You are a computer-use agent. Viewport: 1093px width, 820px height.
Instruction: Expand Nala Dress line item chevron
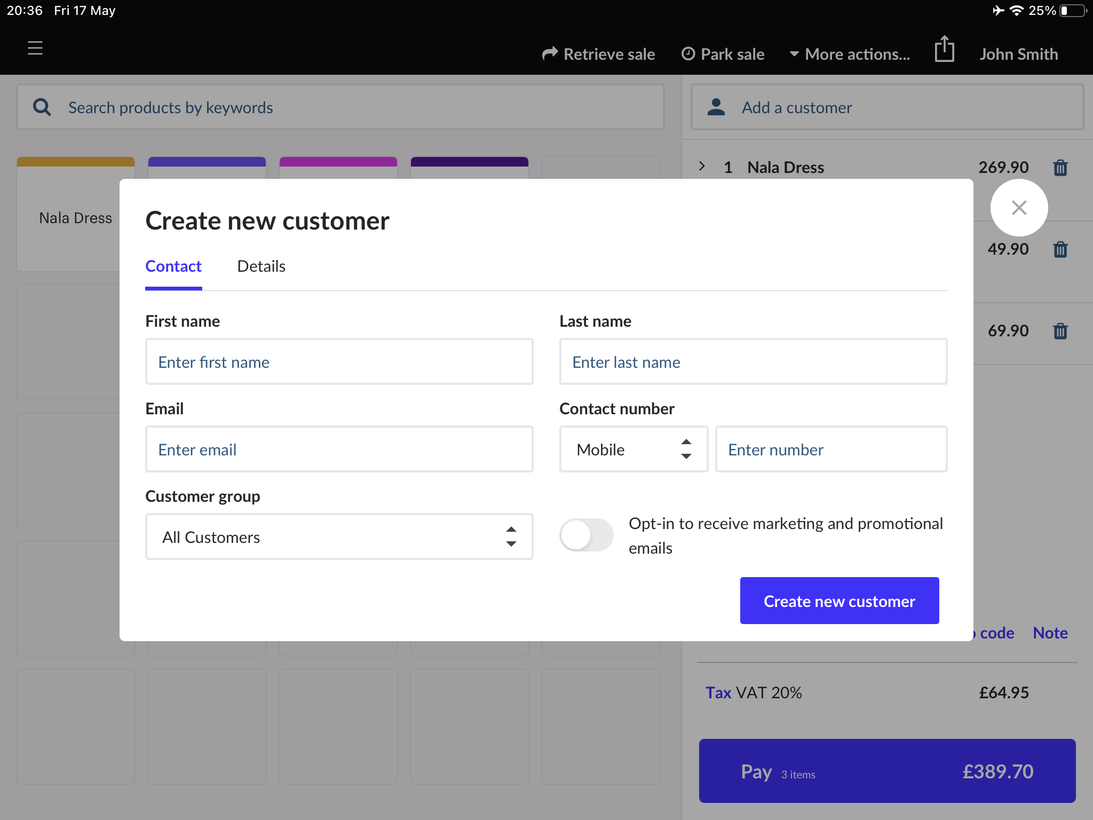click(x=702, y=167)
